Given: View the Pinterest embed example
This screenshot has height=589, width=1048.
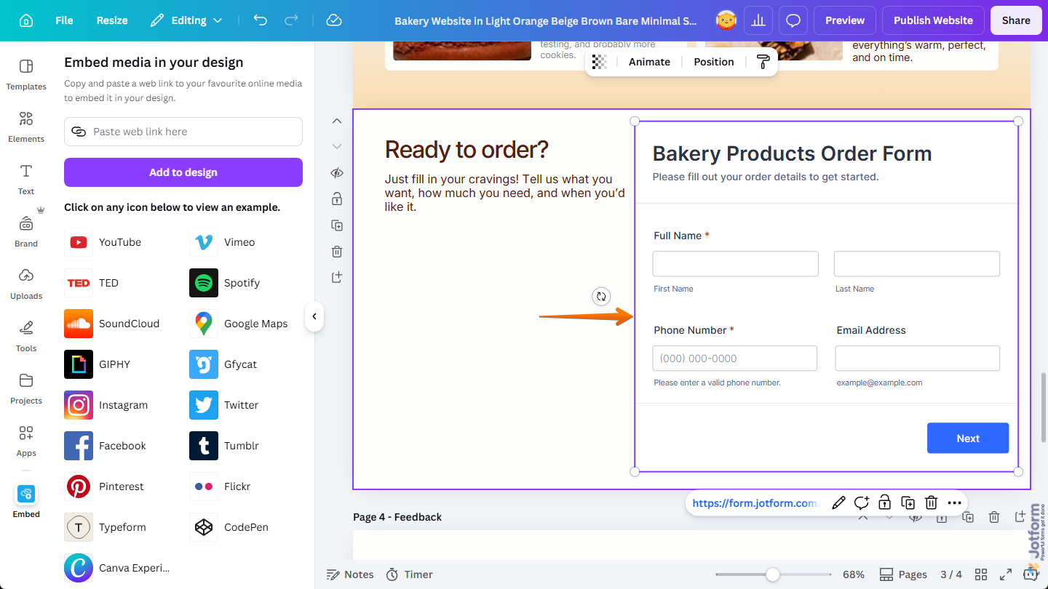Looking at the screenshot, I should pos(105,486).
